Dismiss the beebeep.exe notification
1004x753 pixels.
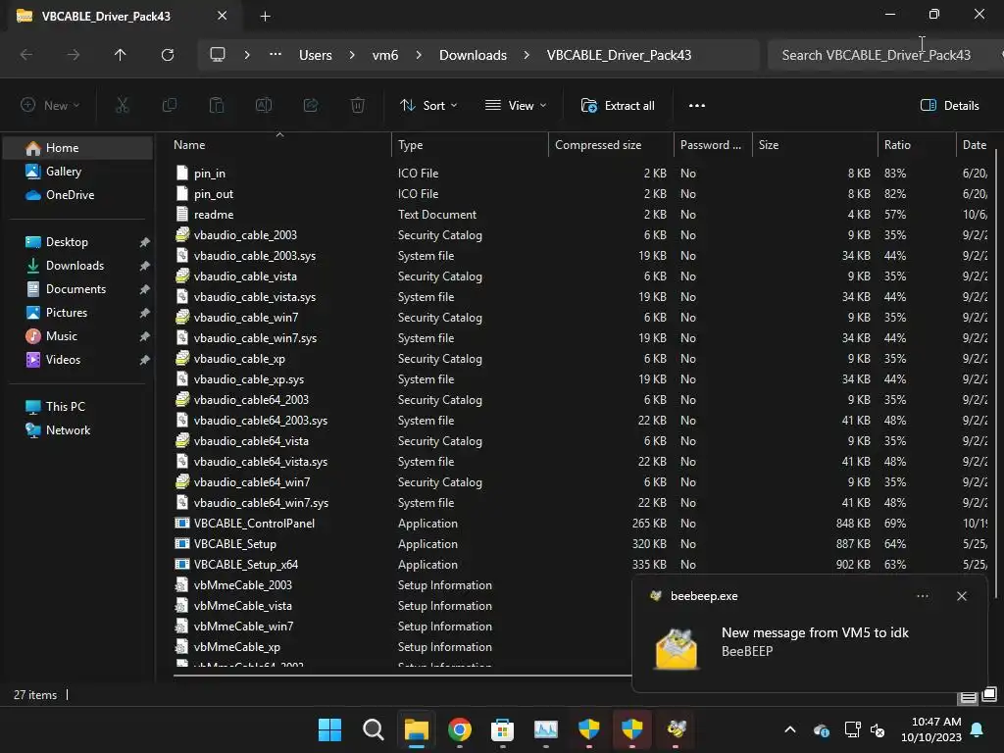pos(962,596)
